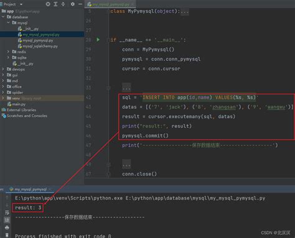
Task: Expand the sqlite folder chevron
Action: tap(8, 57)
